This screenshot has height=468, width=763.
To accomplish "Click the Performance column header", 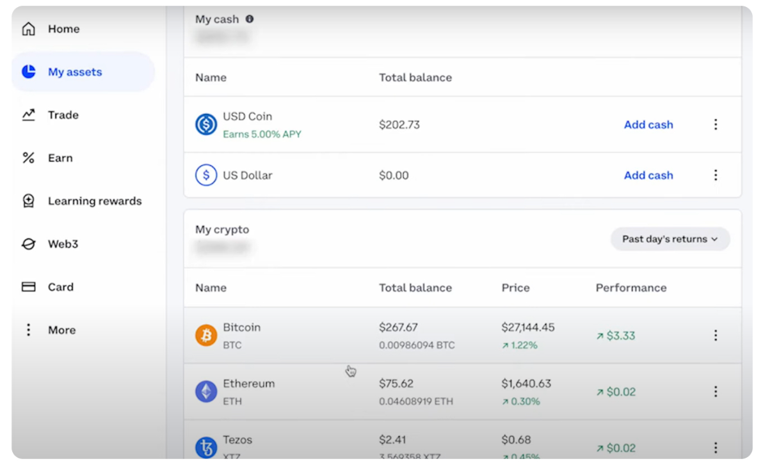I will (631, 288).
